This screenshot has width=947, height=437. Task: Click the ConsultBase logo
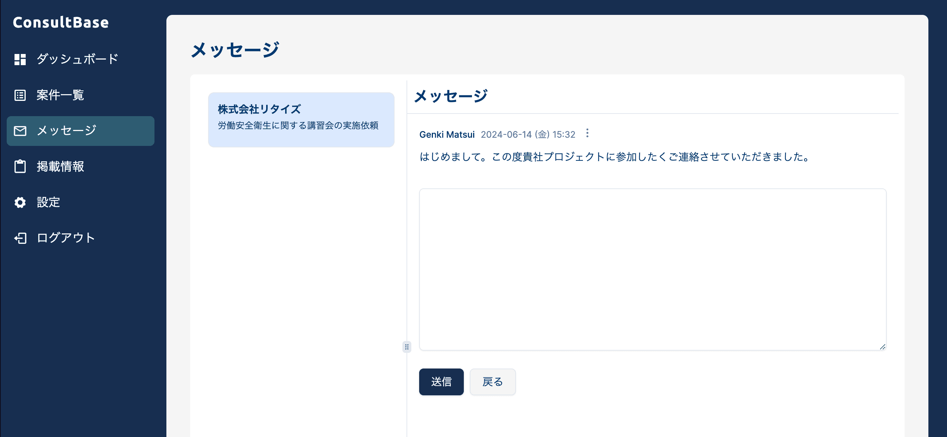[x=61, y=22]
